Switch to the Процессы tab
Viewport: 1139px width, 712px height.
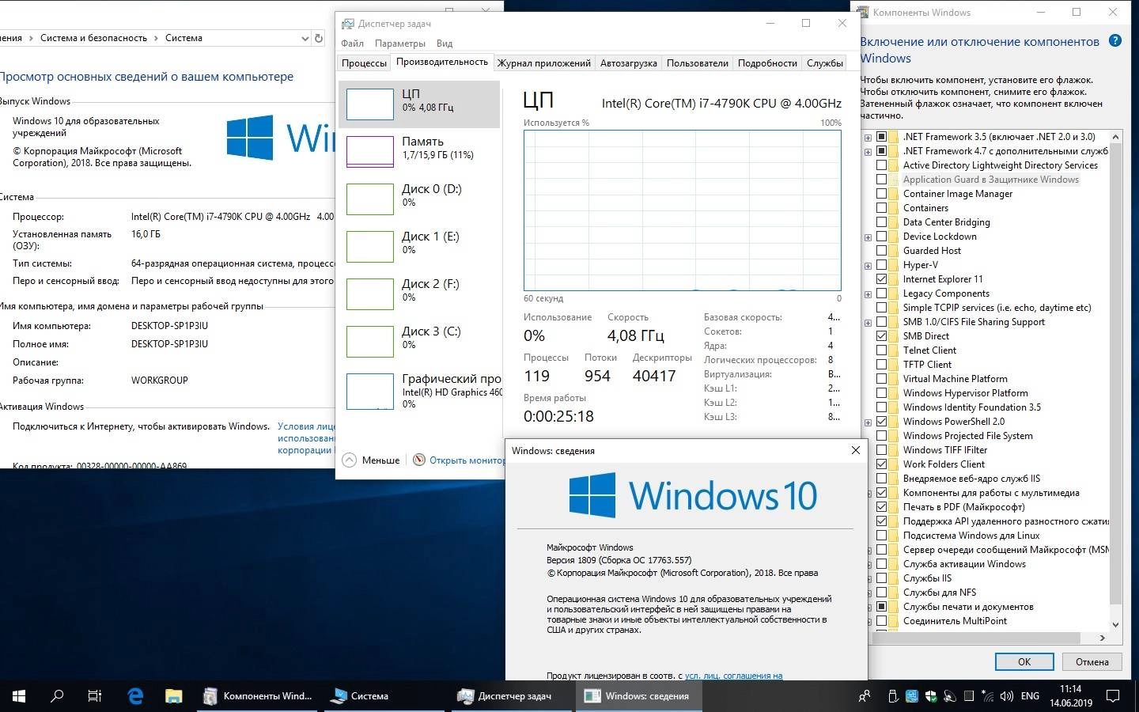[364, 63]
